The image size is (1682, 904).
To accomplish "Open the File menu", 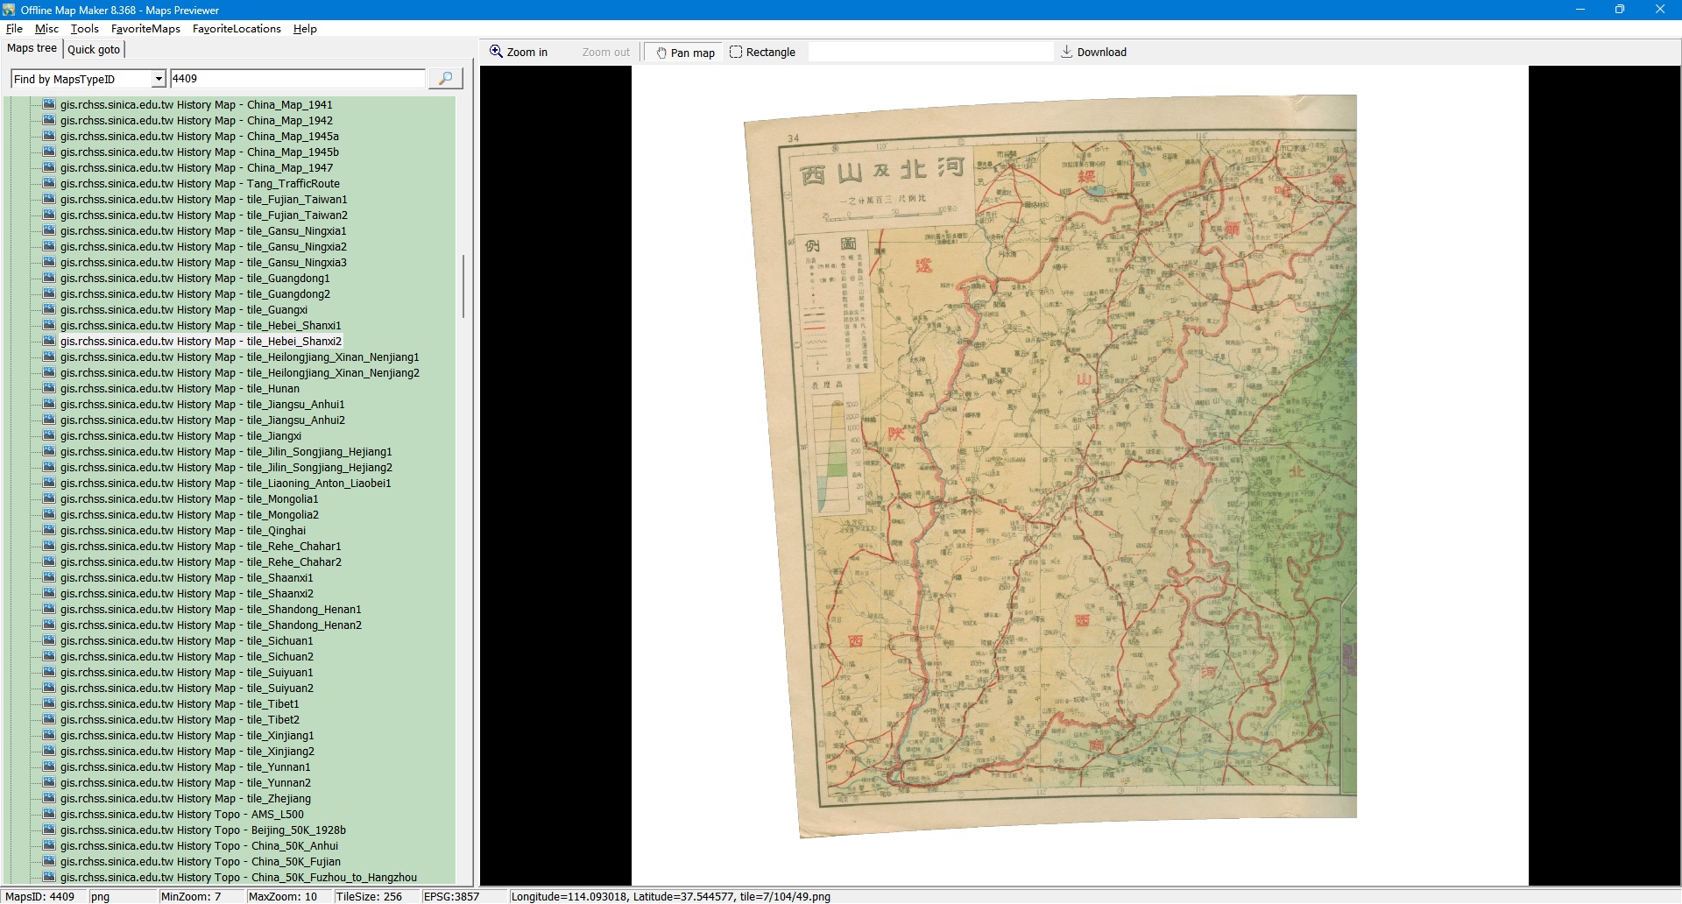I will [14, 29].
